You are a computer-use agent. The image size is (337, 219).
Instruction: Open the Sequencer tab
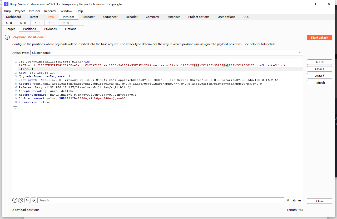click(110, 17)
